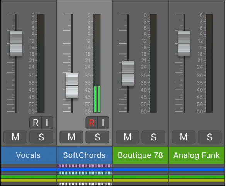Mute the Analog Funk channel strip
Screen dimensions: 226x186
[x=184, y=137]
